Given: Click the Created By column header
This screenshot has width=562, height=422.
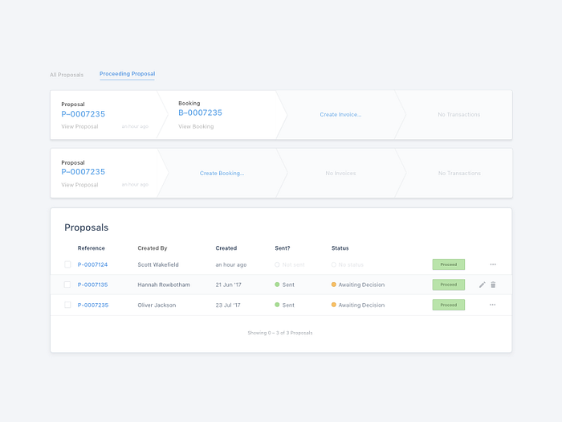Looking at the screenshot, I should tap(153, 248).
